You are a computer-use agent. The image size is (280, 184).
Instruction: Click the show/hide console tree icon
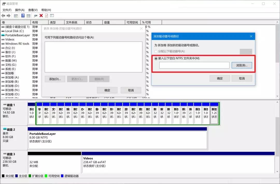click(16, 16)
